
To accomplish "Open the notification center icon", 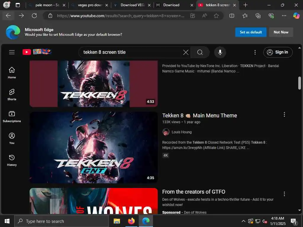I will pyautogui.click(x=294, y=221).
